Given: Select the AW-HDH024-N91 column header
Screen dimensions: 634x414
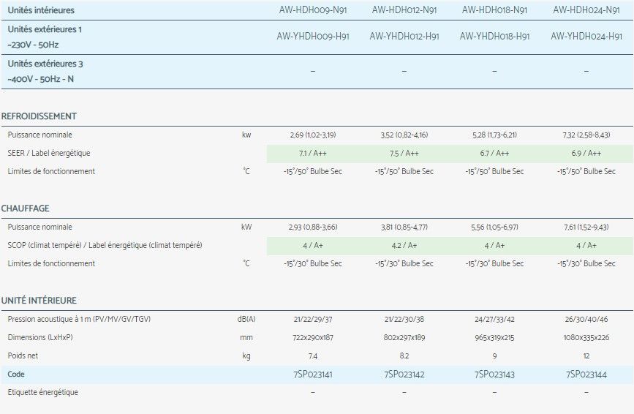Looking at the screenshot, I should point(586,10).
